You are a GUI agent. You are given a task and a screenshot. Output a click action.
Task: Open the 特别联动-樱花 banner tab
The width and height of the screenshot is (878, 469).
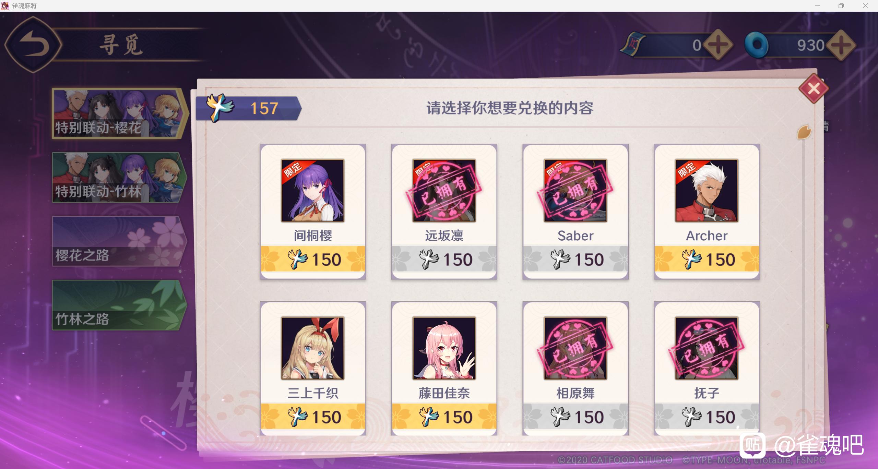(x=120, y=113)
